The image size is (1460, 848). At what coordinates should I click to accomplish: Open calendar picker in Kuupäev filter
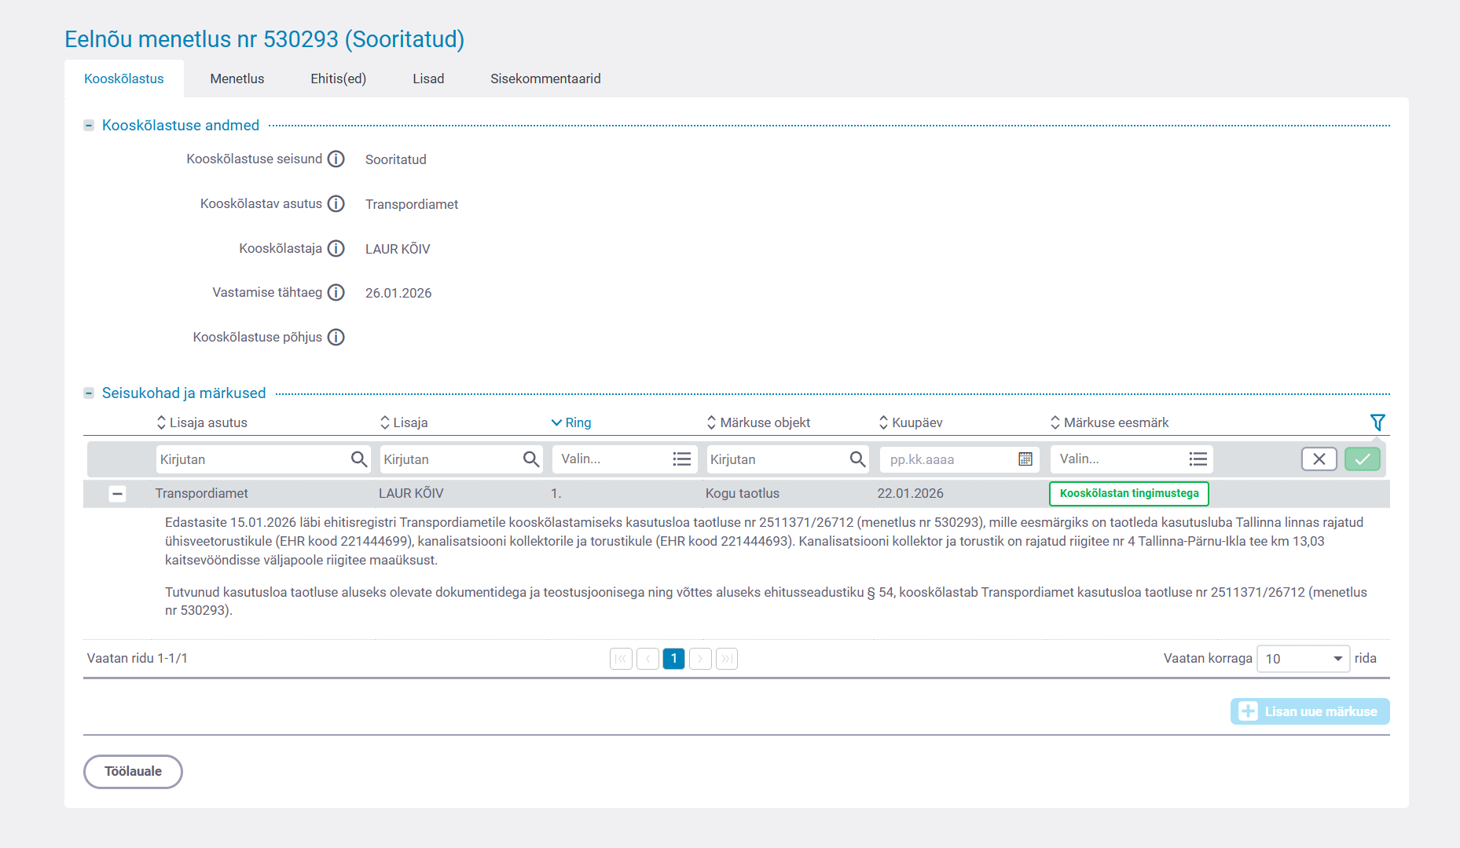point(1025,459)
